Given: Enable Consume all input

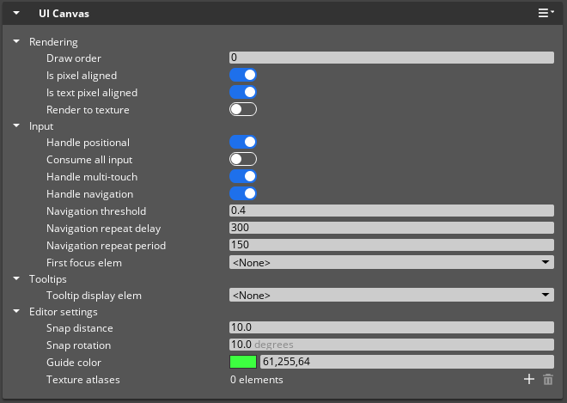Looking at the screenshot, I should tap(243, 160).
